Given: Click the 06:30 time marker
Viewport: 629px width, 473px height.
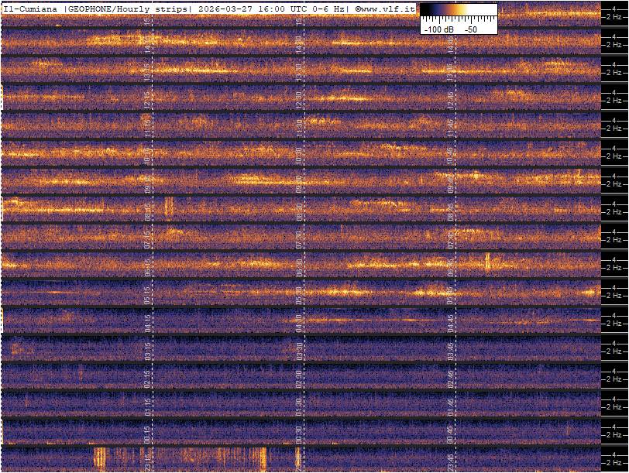Looking at the screenshot, I should [x=299, y=266].
